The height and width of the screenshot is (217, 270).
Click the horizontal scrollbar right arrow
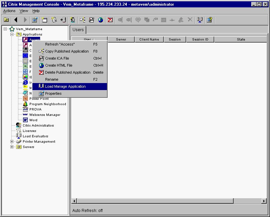pyautogui.click(x=264, y=201)
